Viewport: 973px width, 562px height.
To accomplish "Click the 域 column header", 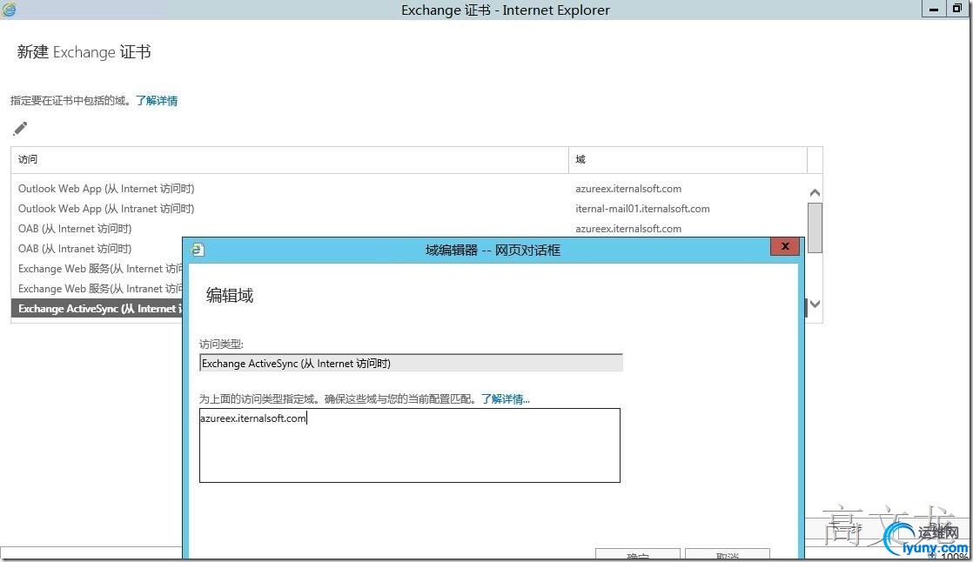I will point(688,160).
